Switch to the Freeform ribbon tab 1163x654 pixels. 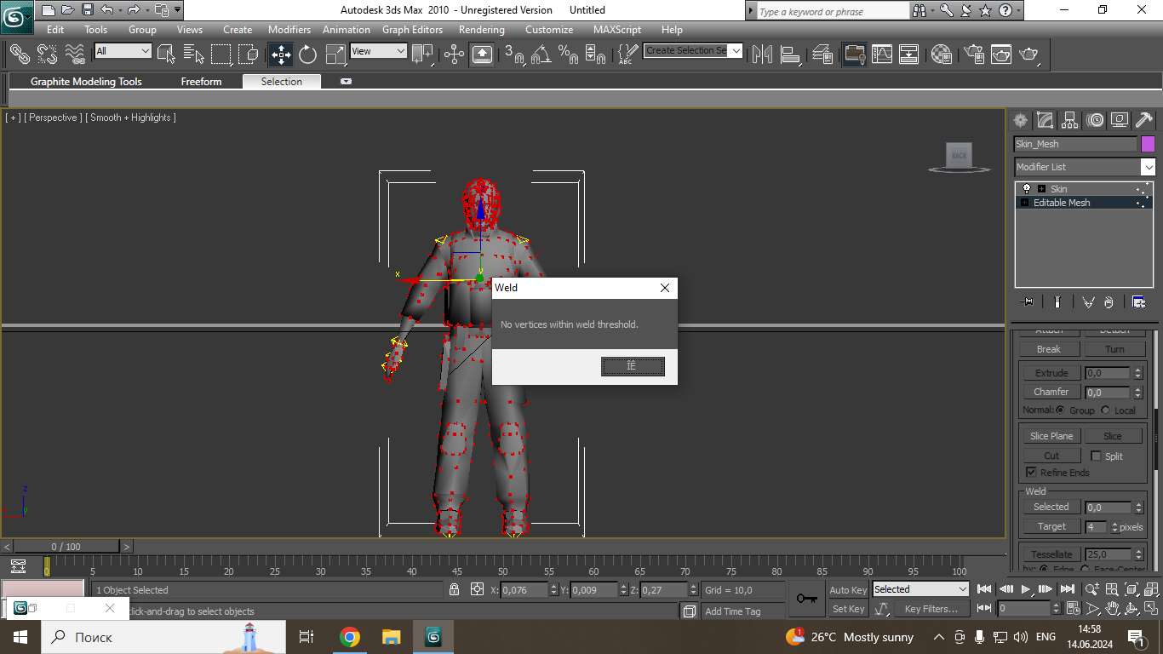[201, 82]
